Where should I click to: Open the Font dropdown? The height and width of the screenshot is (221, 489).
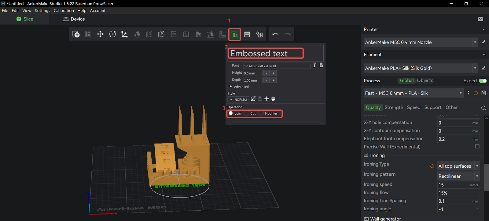(x=277, y=66)
